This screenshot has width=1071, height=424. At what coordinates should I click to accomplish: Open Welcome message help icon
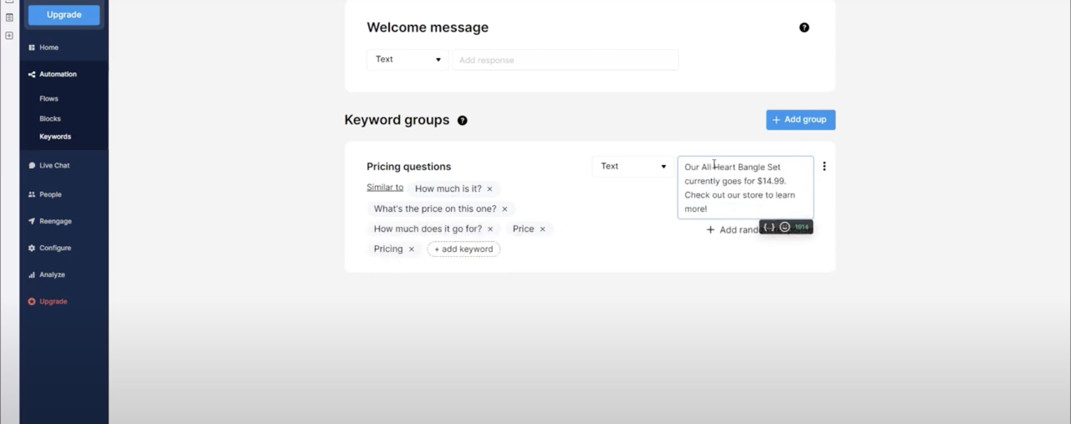804,27
